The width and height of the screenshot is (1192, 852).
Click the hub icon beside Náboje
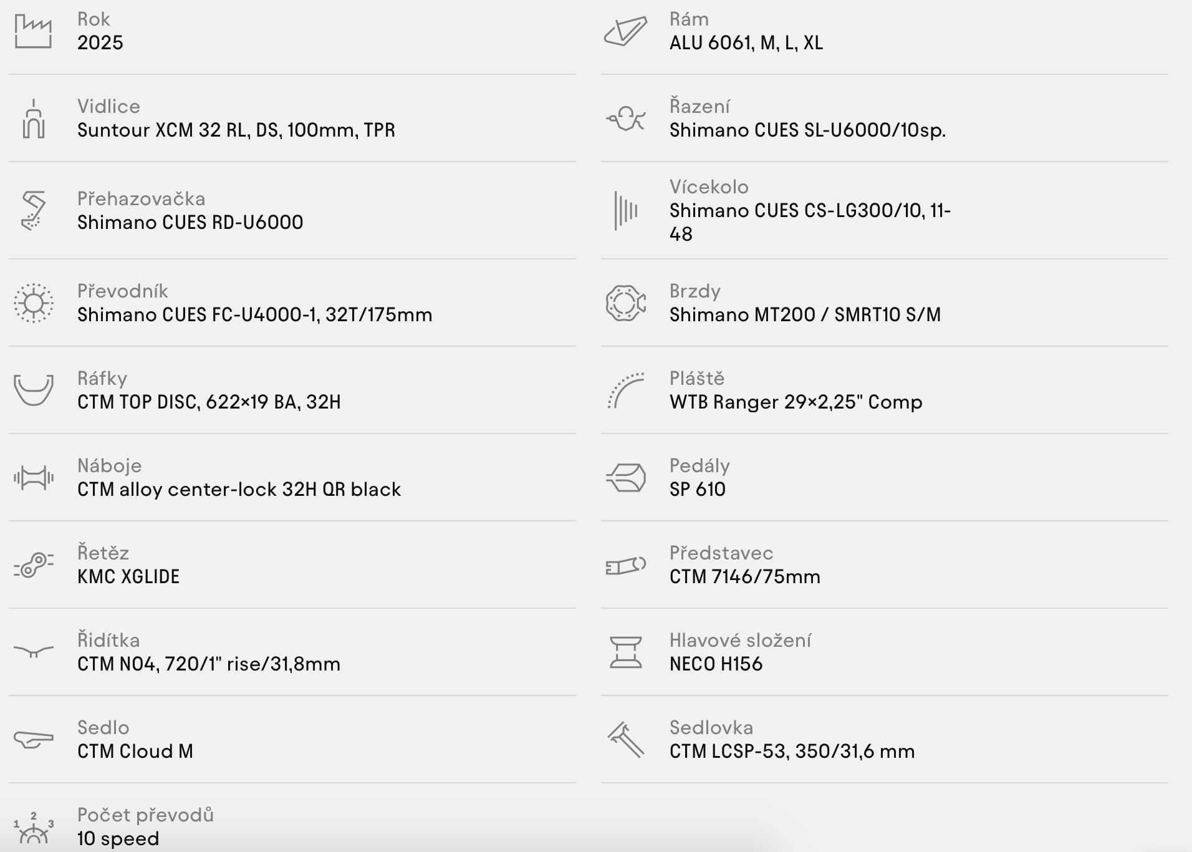(34, 478)
